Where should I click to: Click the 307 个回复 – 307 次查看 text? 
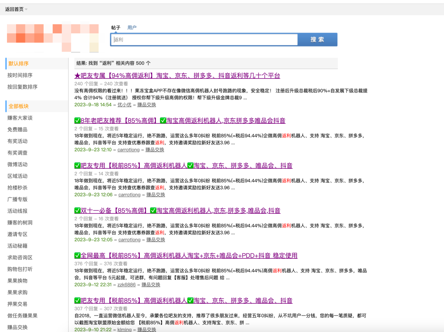click(x=101, y=309)
